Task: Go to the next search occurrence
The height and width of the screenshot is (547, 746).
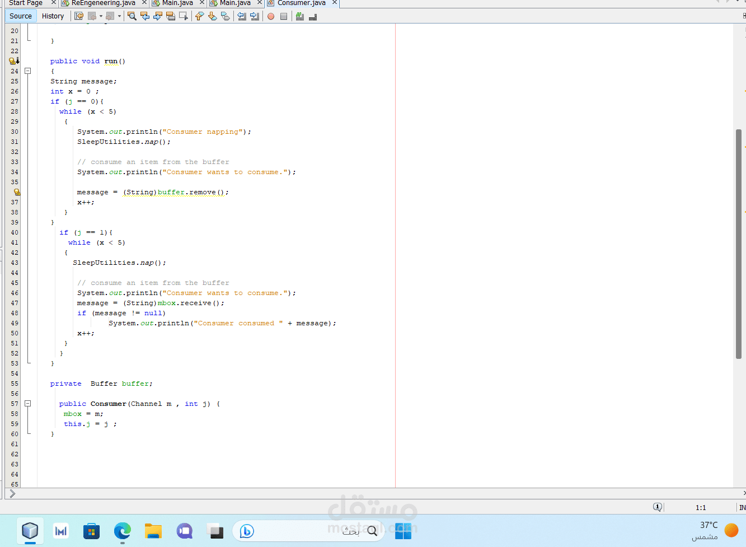Action: pos(158,16)
